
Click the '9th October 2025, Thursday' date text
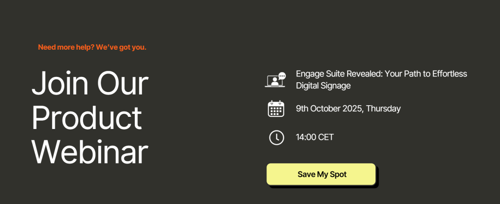tap(348, 109)
